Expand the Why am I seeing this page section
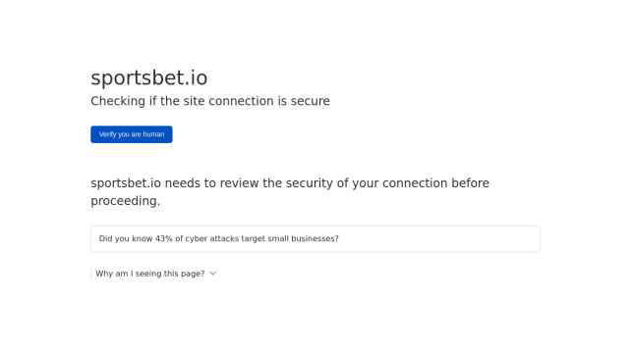Viewport: 631px width, 354px height. tap(155, 274)
